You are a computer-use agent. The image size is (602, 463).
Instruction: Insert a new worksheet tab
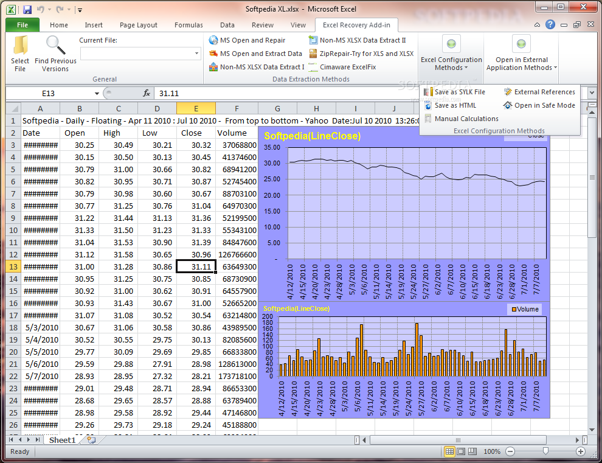(91, 440)
